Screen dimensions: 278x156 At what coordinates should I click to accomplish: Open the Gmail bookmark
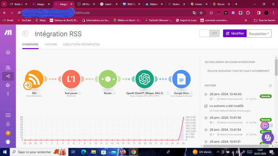(8, 20)
